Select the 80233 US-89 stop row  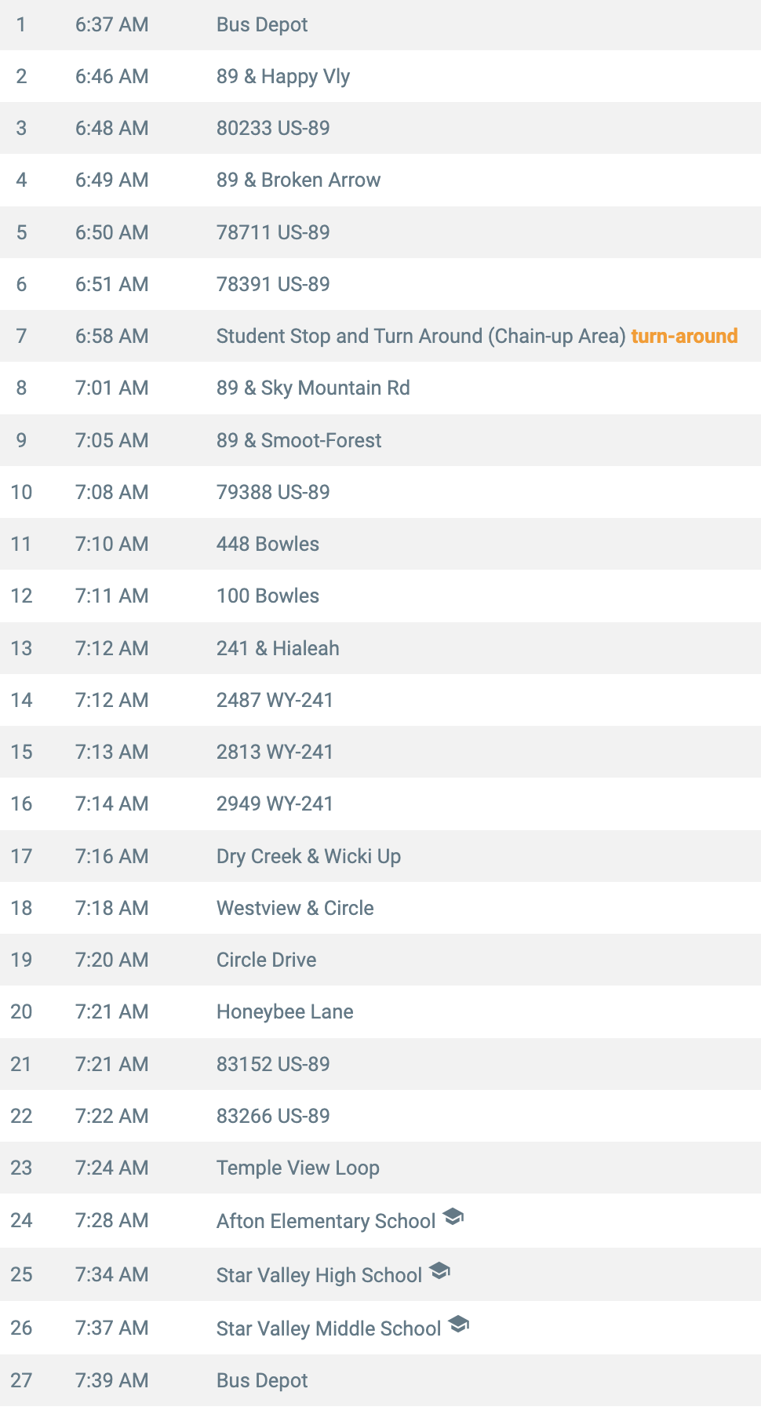tap(380, 128)
